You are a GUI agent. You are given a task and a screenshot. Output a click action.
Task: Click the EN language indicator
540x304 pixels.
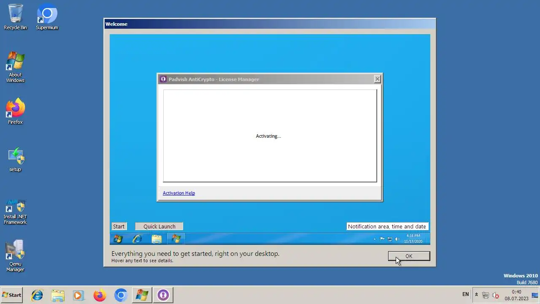466,294
